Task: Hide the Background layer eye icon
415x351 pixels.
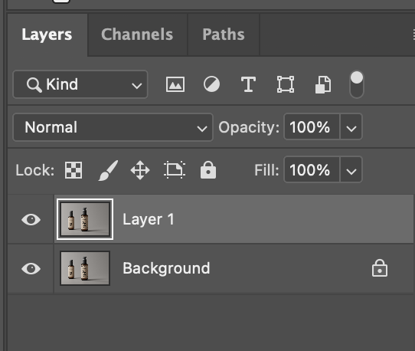Action: point(31,268)
